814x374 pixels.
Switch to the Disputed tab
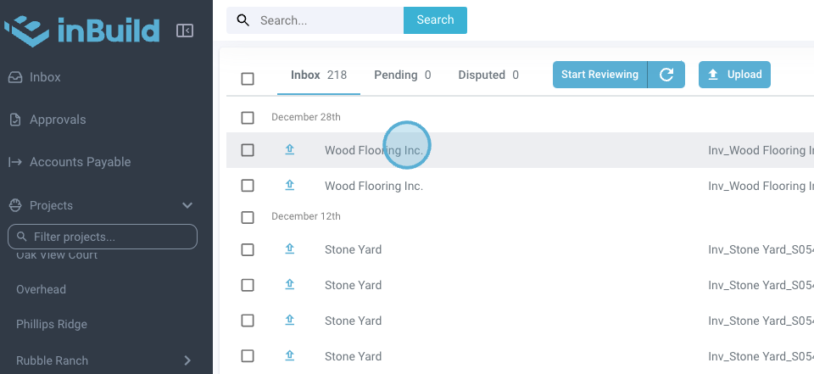(488, 75)
